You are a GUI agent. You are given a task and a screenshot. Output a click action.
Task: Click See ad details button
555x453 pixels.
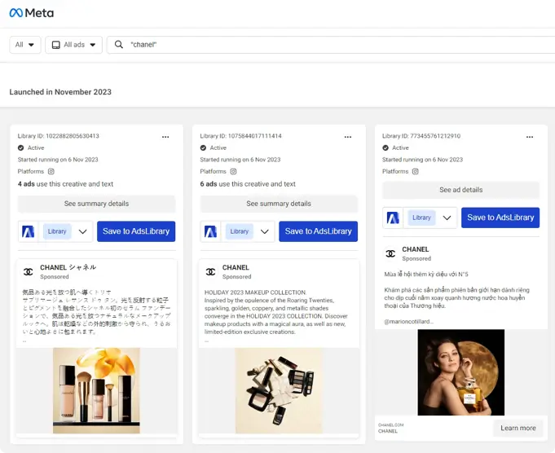460,190
